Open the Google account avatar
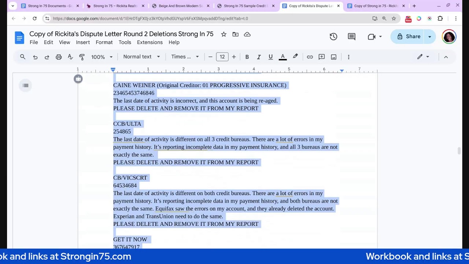The width and height of the screenshot is (469, 264). point(449,37)
